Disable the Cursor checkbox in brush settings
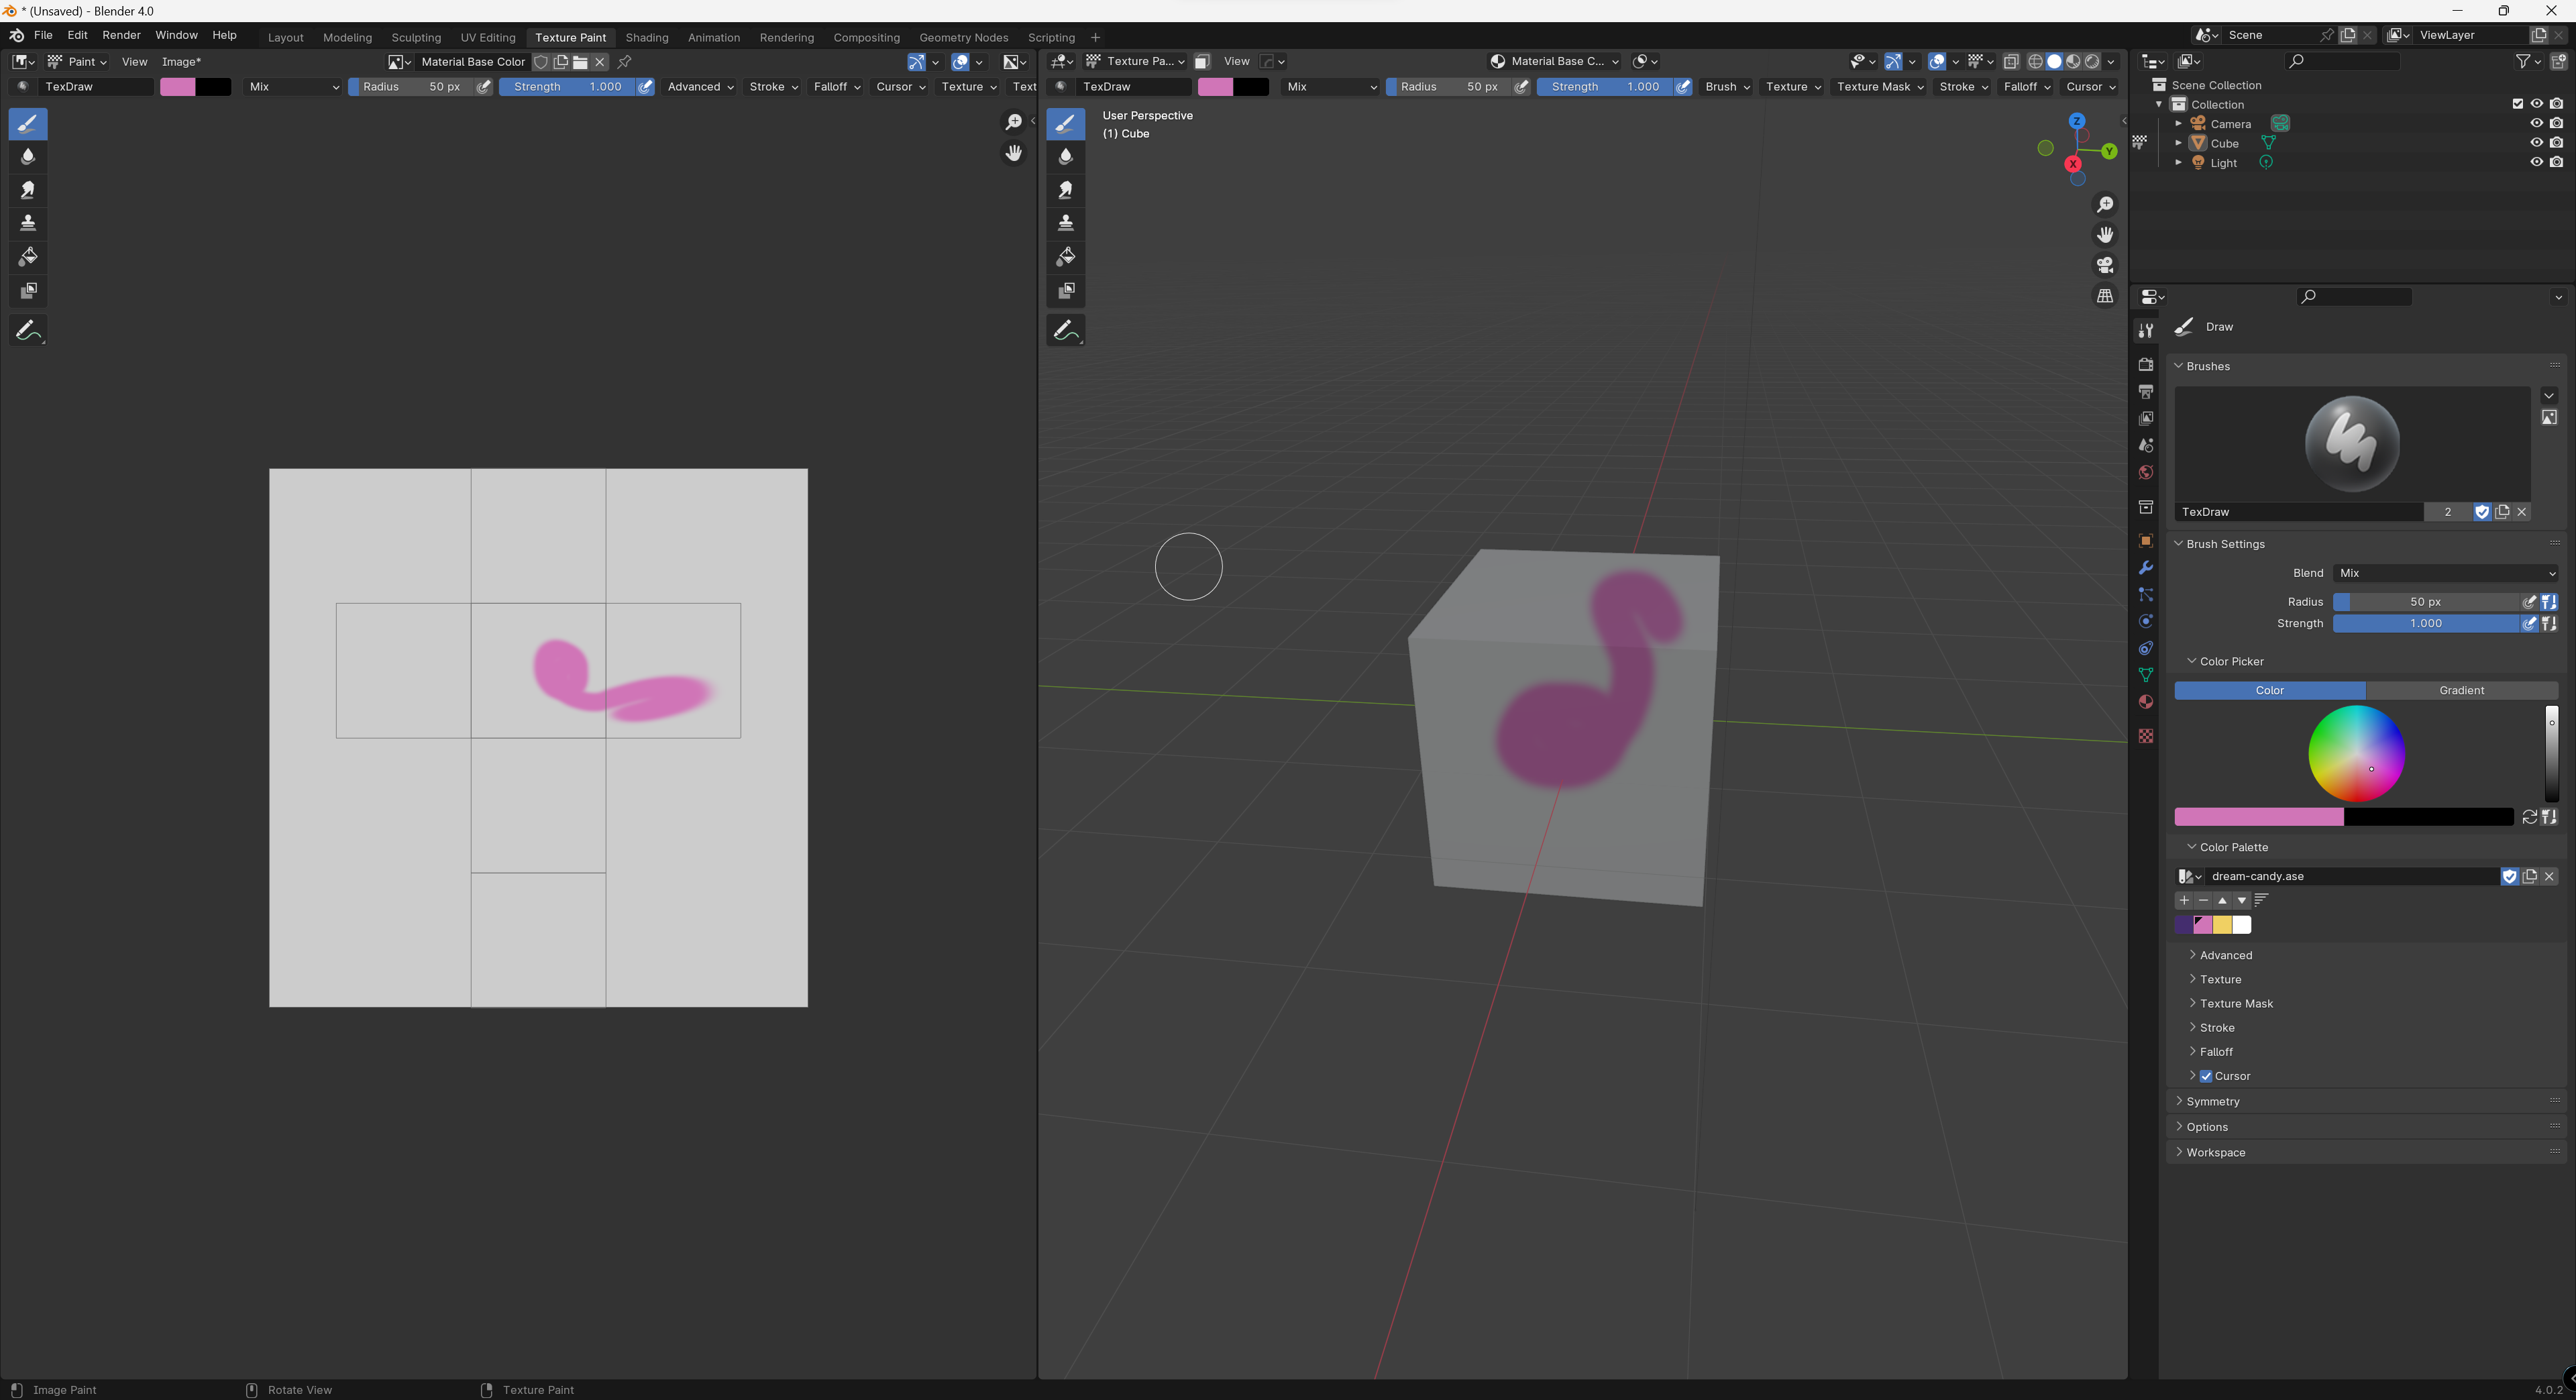The height and width of the screenshot is (1400, 2576). (x=2206, y=1076)
